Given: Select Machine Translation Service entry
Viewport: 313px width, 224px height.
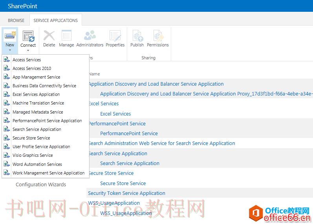Looking at the screenshot, I should click(x=38, y=103).
